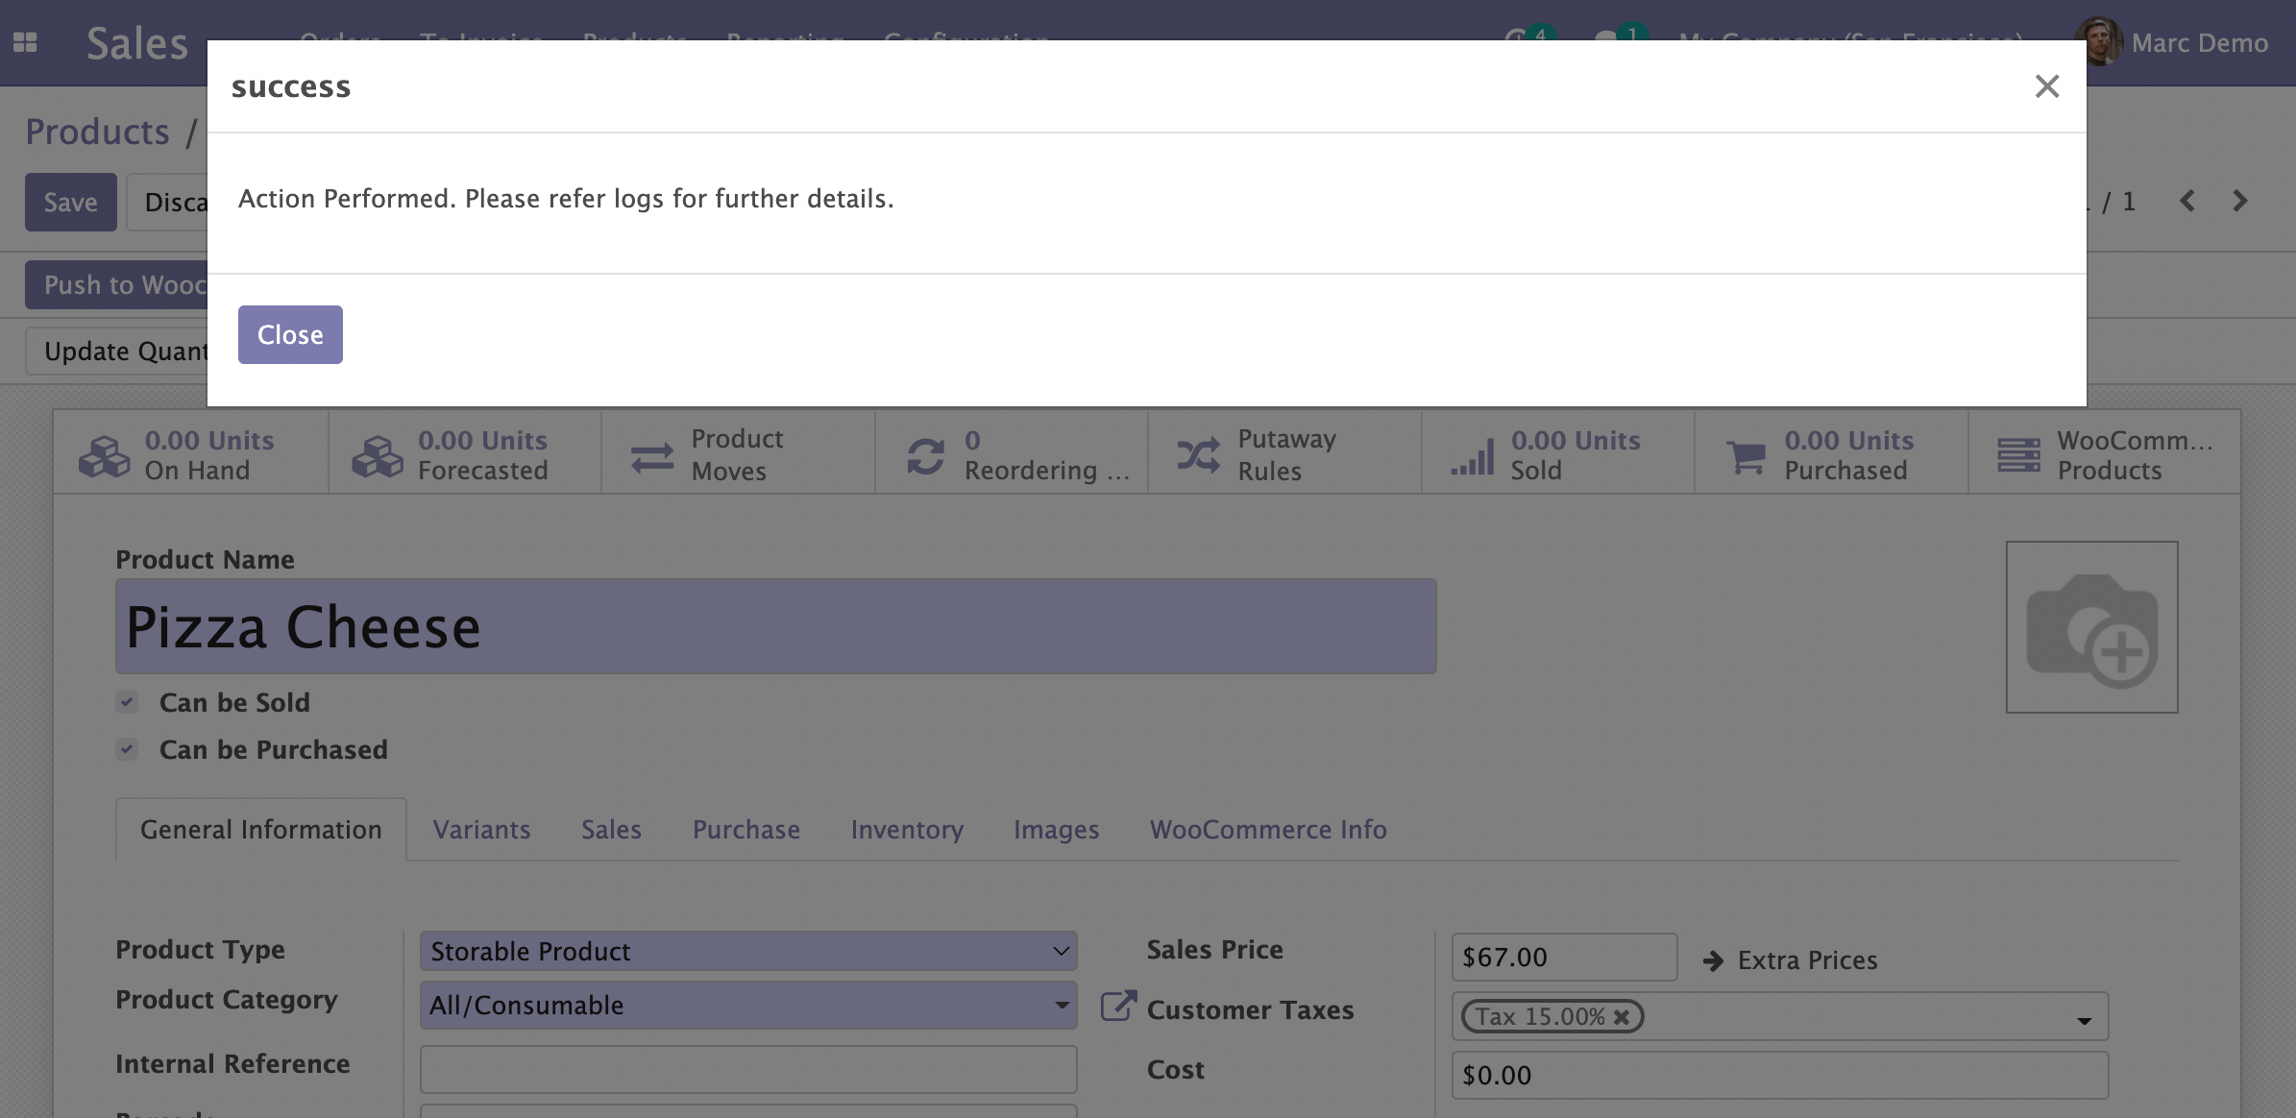
Task: Switch to the WooCommerce Info tab
Action: [1268, 829]
